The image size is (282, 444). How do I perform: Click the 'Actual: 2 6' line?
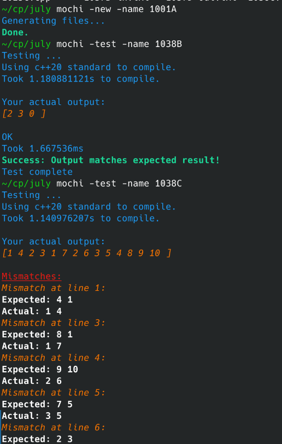point(32,381)
